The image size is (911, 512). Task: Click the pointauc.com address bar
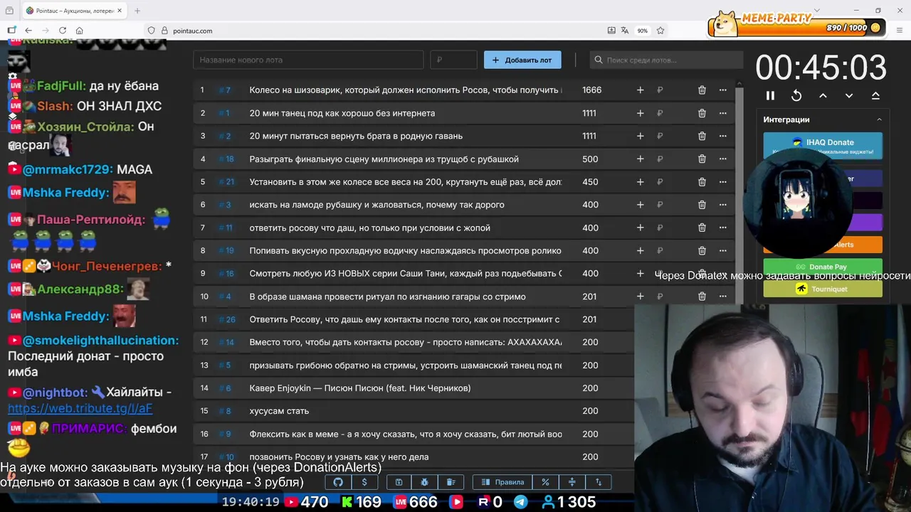point(384,31)
